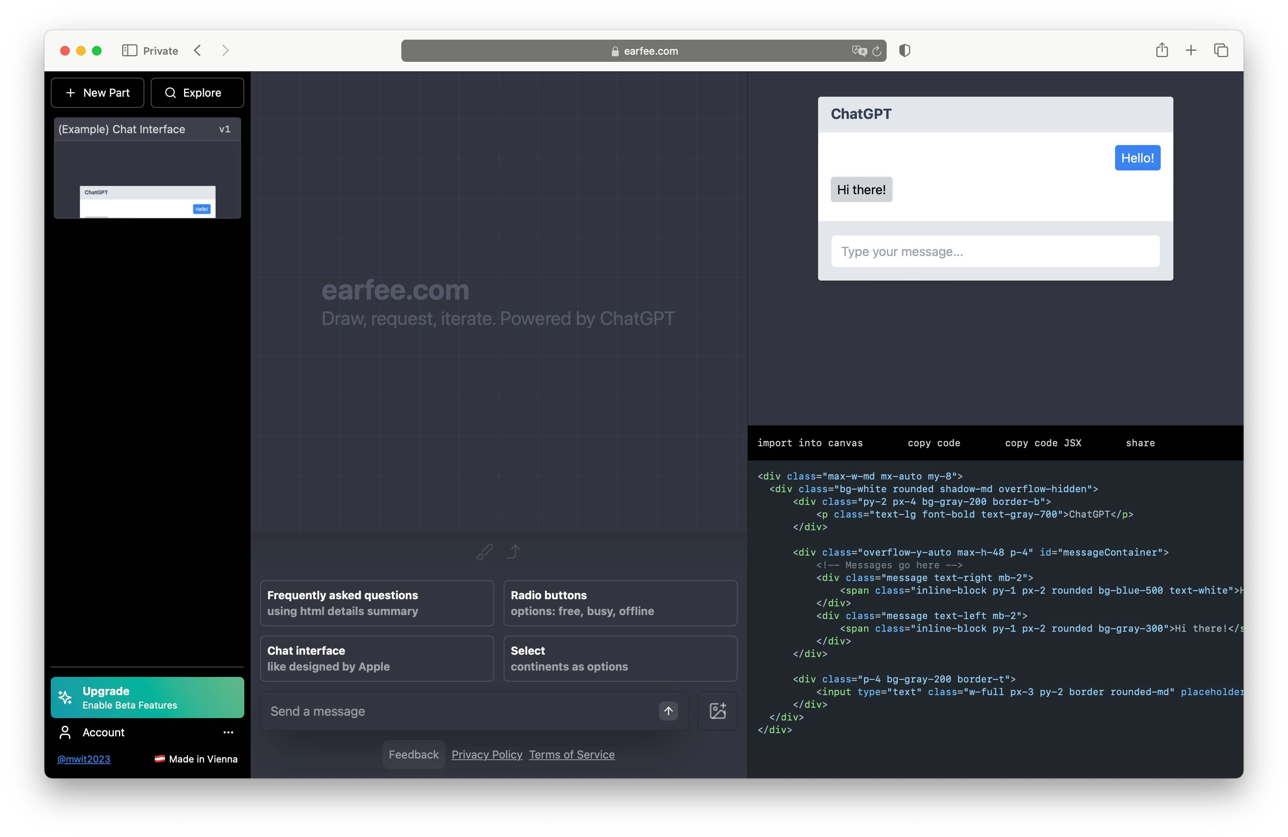1288x837 pixels.
Task: Reload the page with refresh icon
Action: tap(877, 51)
